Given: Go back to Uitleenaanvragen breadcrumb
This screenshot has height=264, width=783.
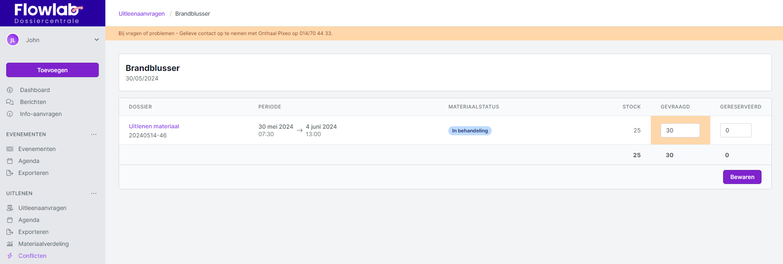Looking at the screenshot, I should pyautogui.click(x=142, y=14).
